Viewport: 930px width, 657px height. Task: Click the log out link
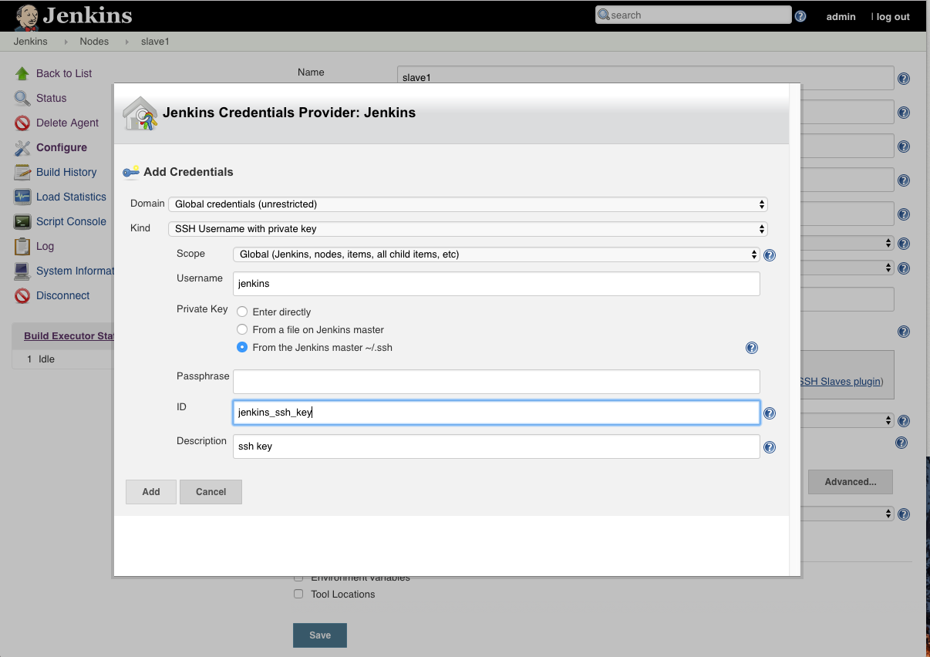[893, 17]
